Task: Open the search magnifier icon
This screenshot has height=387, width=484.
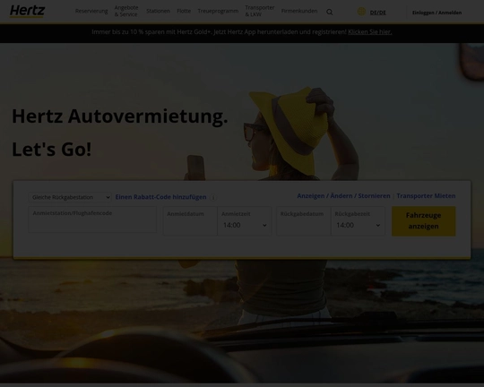Action: (x=329, y=12)
